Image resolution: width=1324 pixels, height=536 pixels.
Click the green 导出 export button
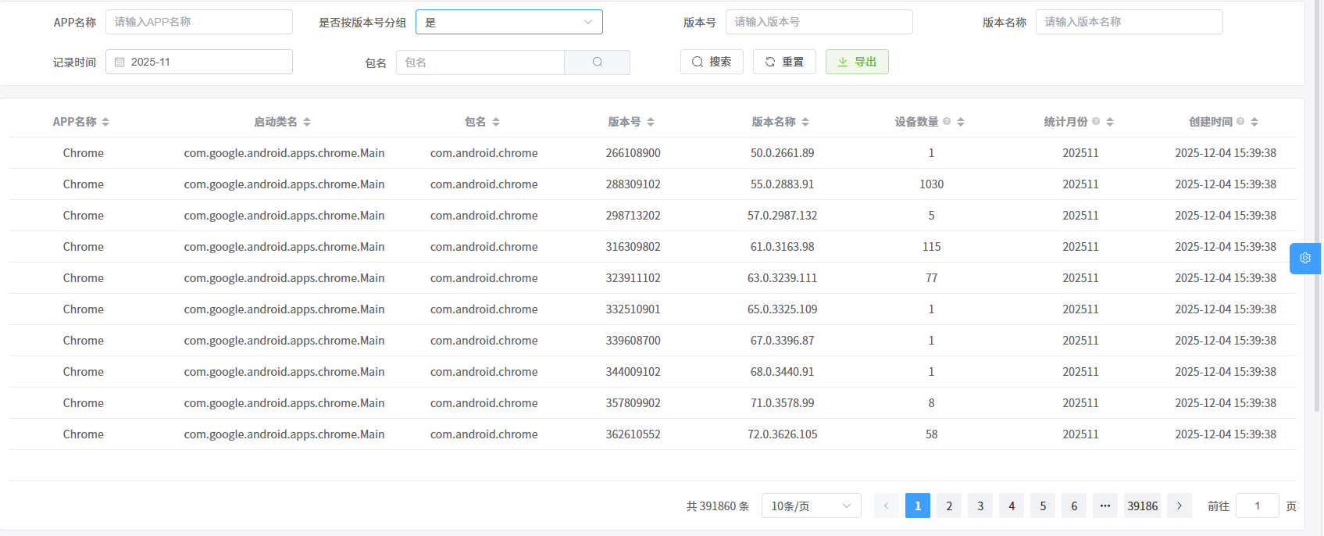coord(857,62)
